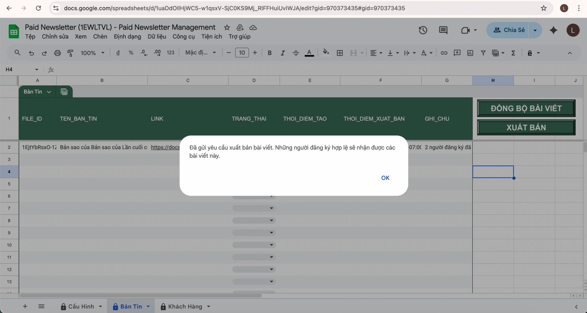587x313 pixels.
Task: Toggle strikethrough formatting
Action: coord(296,52)
